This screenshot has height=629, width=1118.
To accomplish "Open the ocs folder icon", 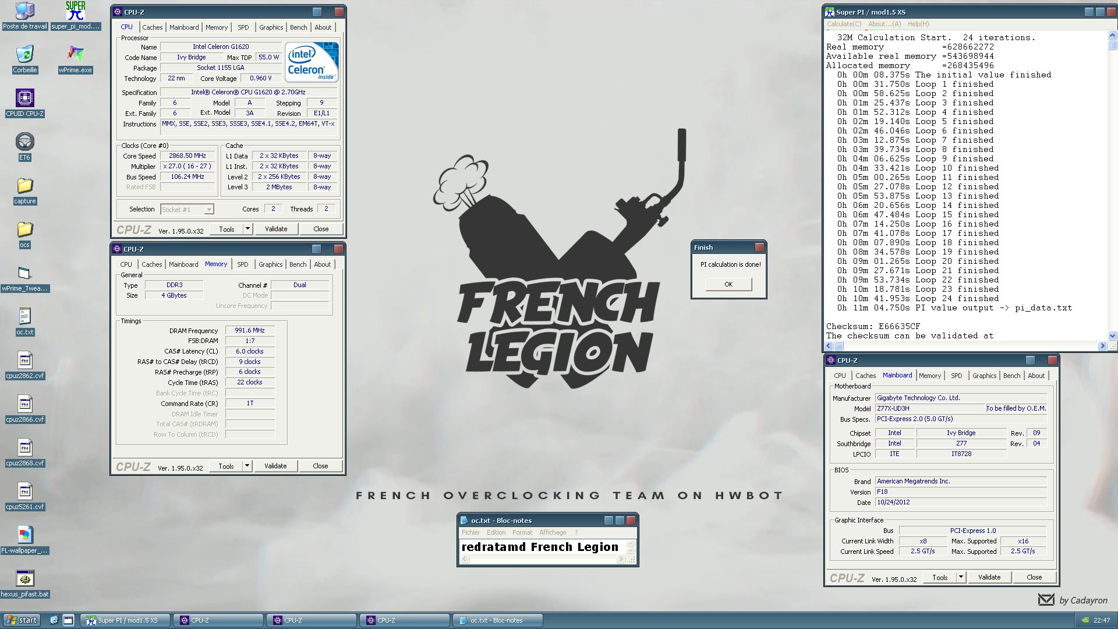I will pyautogui.click(x=24, y=234).
